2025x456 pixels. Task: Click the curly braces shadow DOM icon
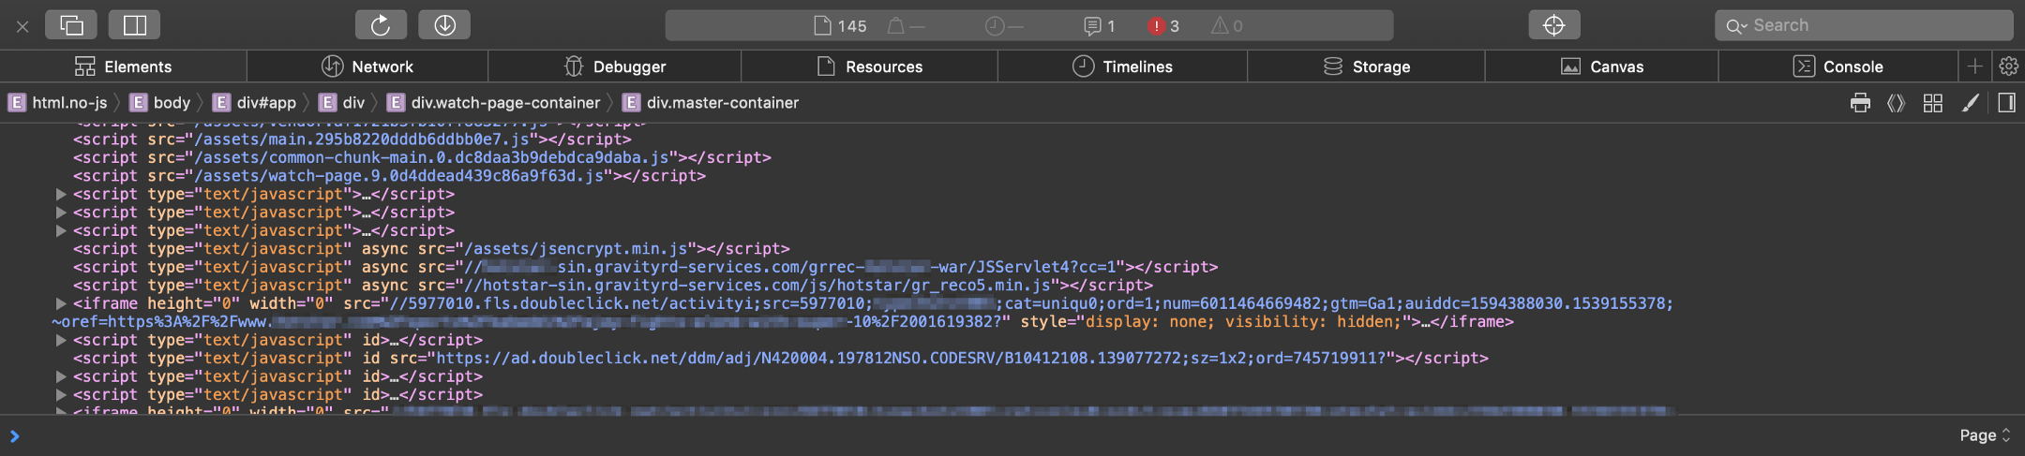(1896, 103)
